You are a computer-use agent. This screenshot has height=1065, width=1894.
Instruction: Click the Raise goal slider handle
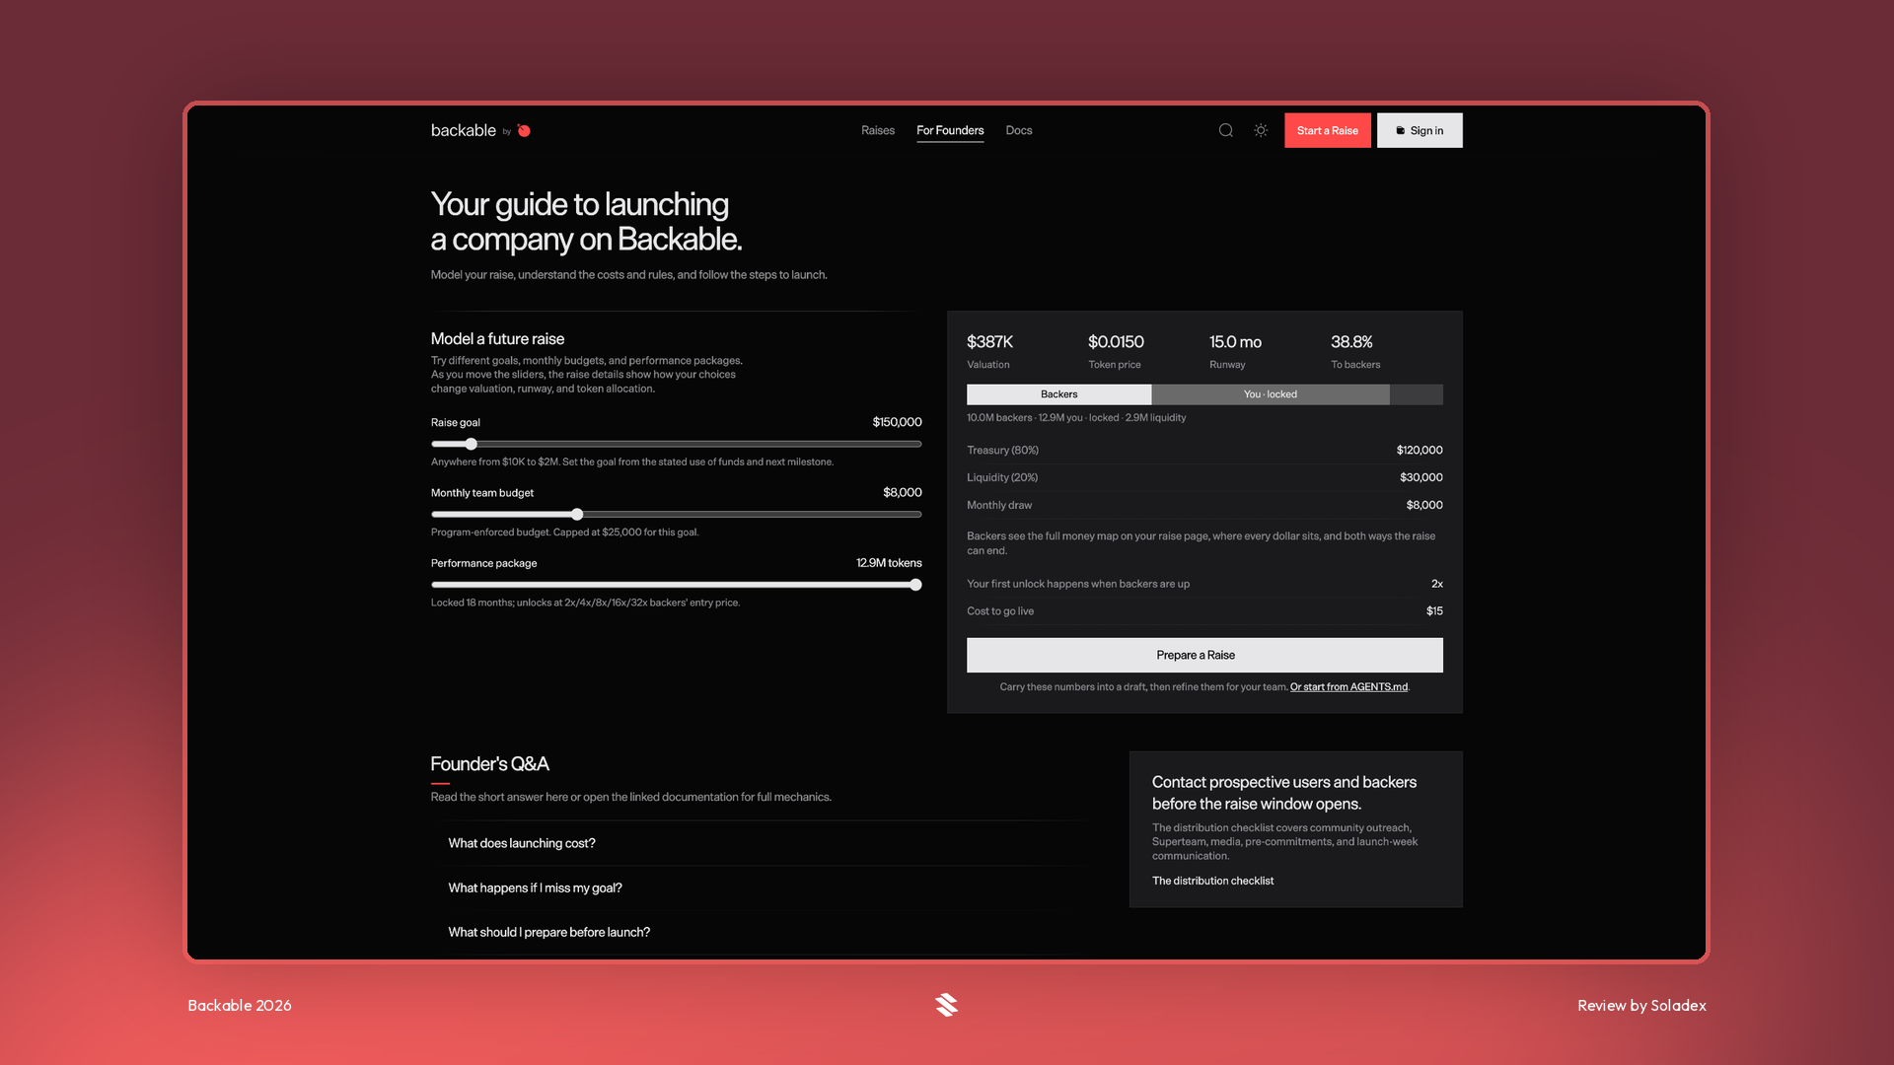(472, 444)
